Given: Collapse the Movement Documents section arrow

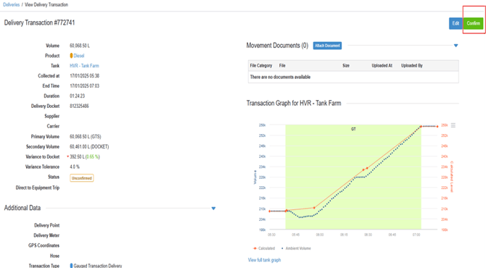Looking at the screenshot, I should coord(456,46).
